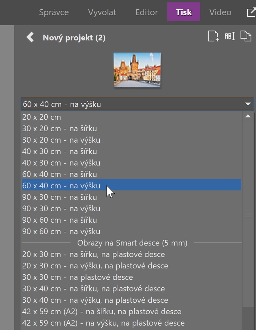Open the Správce tab
Image resolution: width=256 pixels, height=330 pixels.
(54, 12)
